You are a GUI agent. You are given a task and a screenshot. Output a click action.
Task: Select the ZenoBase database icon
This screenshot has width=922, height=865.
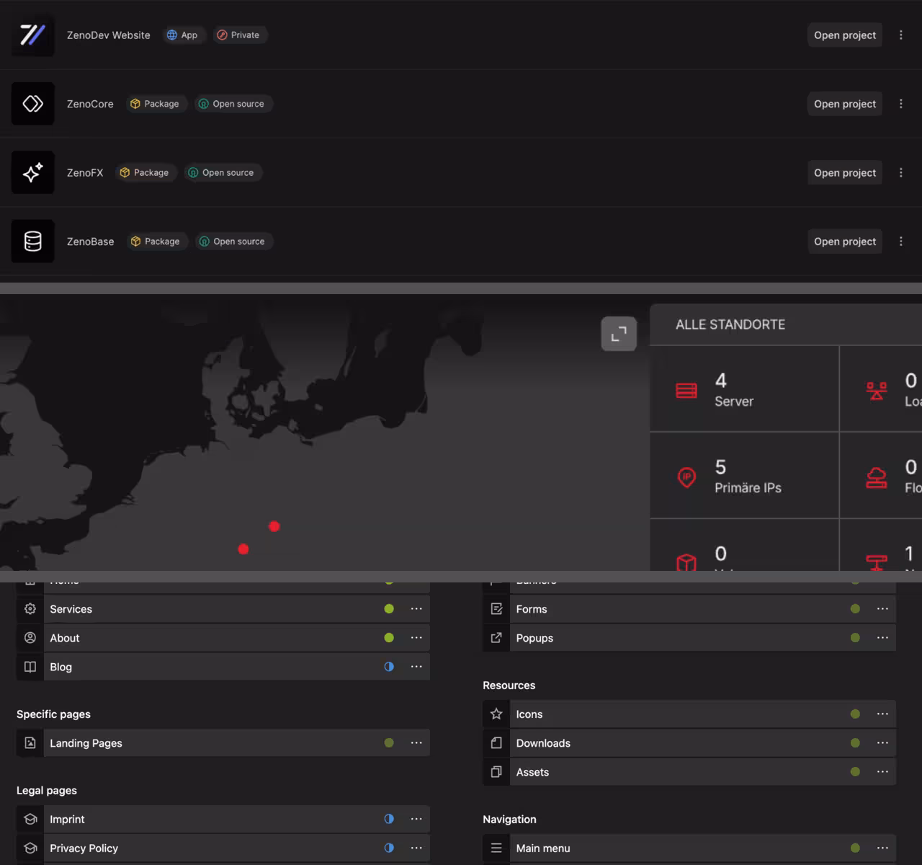tap(32, 241)
